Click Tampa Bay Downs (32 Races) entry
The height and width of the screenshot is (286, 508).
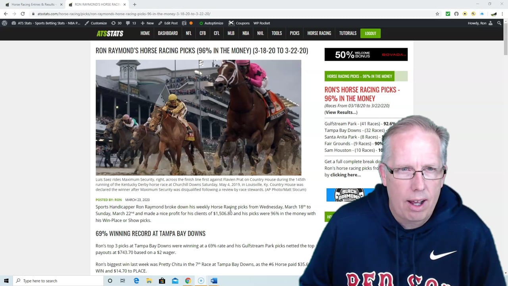(x=355, y=130)
